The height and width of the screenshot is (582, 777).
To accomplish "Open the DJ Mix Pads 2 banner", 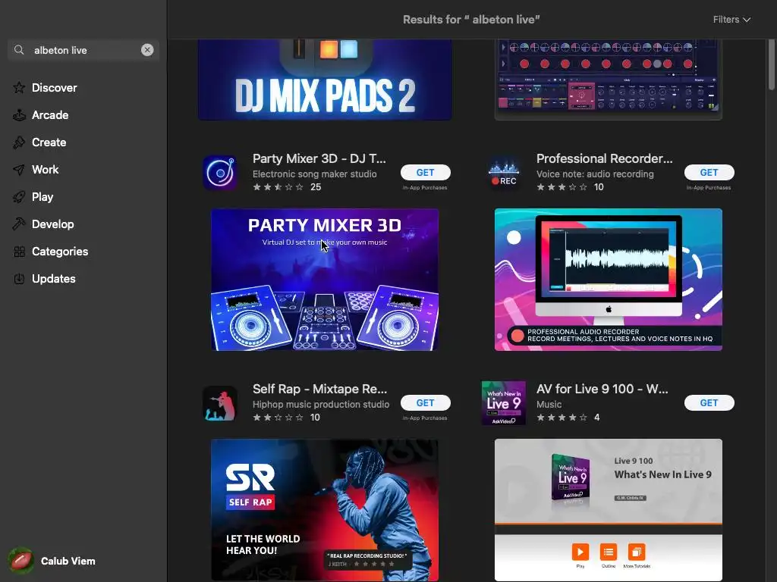I will tap(325, 80).
